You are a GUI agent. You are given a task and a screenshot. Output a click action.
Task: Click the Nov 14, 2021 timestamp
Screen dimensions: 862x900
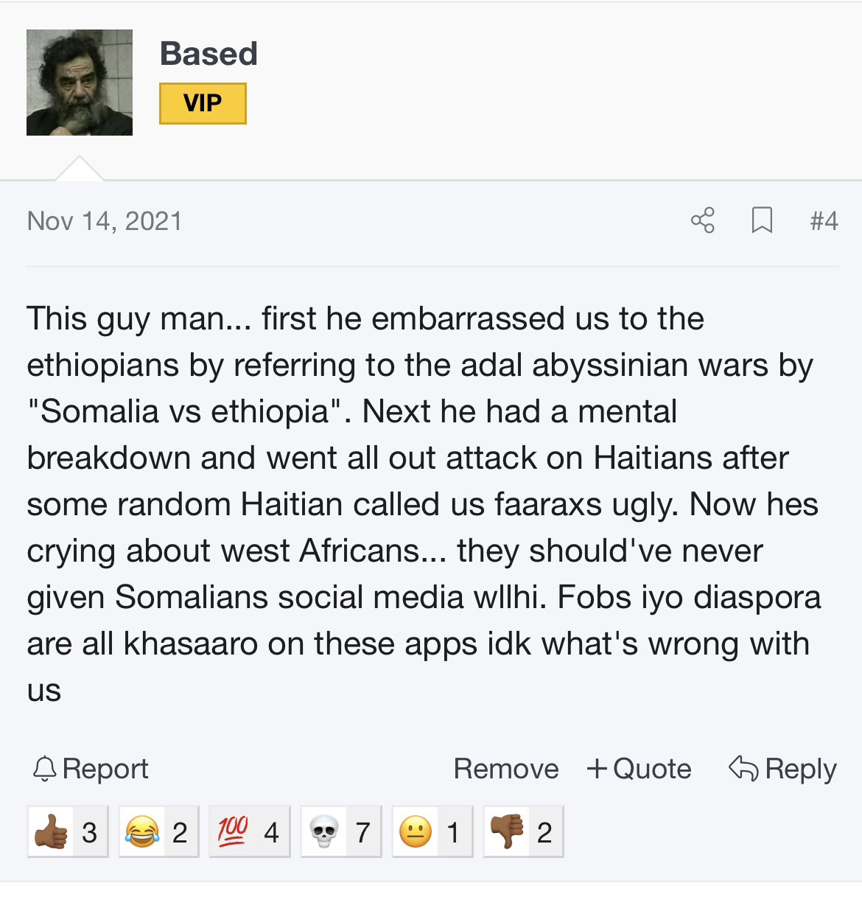tap(105, 221)
